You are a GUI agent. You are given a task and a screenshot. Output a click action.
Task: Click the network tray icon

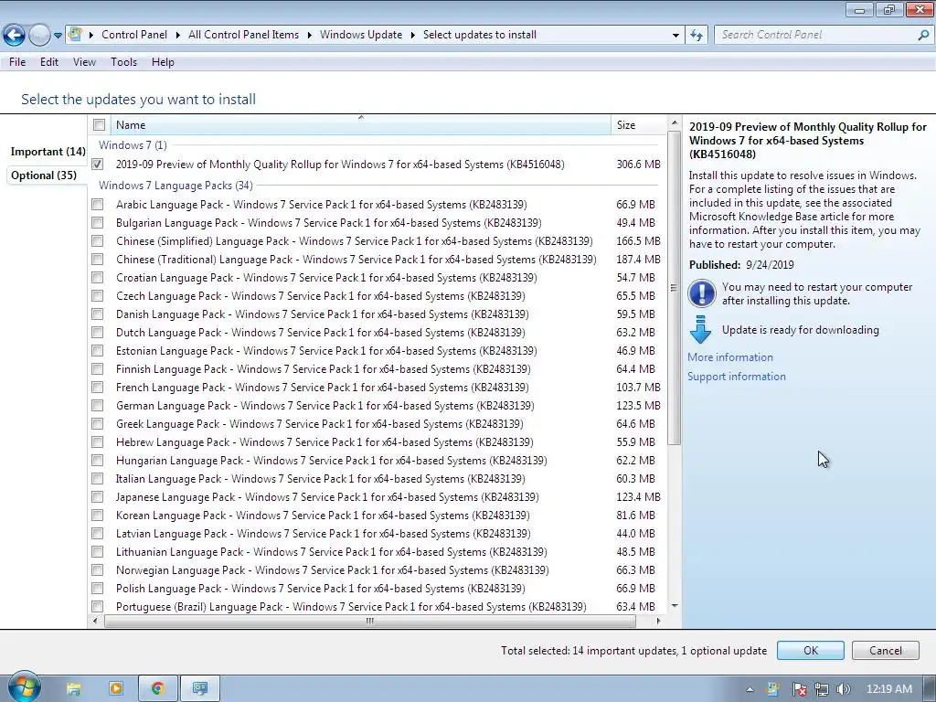[x=822, y=689]
